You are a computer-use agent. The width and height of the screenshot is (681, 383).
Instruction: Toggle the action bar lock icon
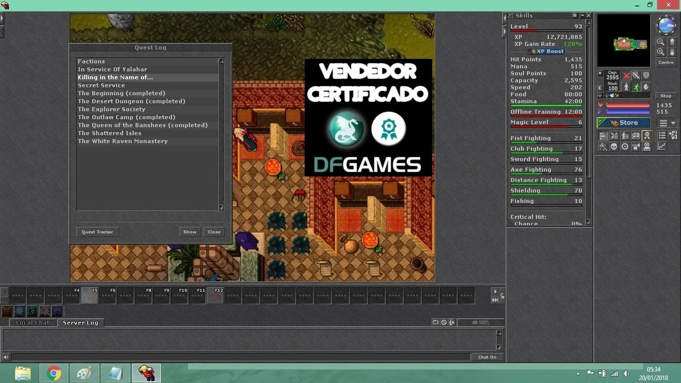pos(503,296)
